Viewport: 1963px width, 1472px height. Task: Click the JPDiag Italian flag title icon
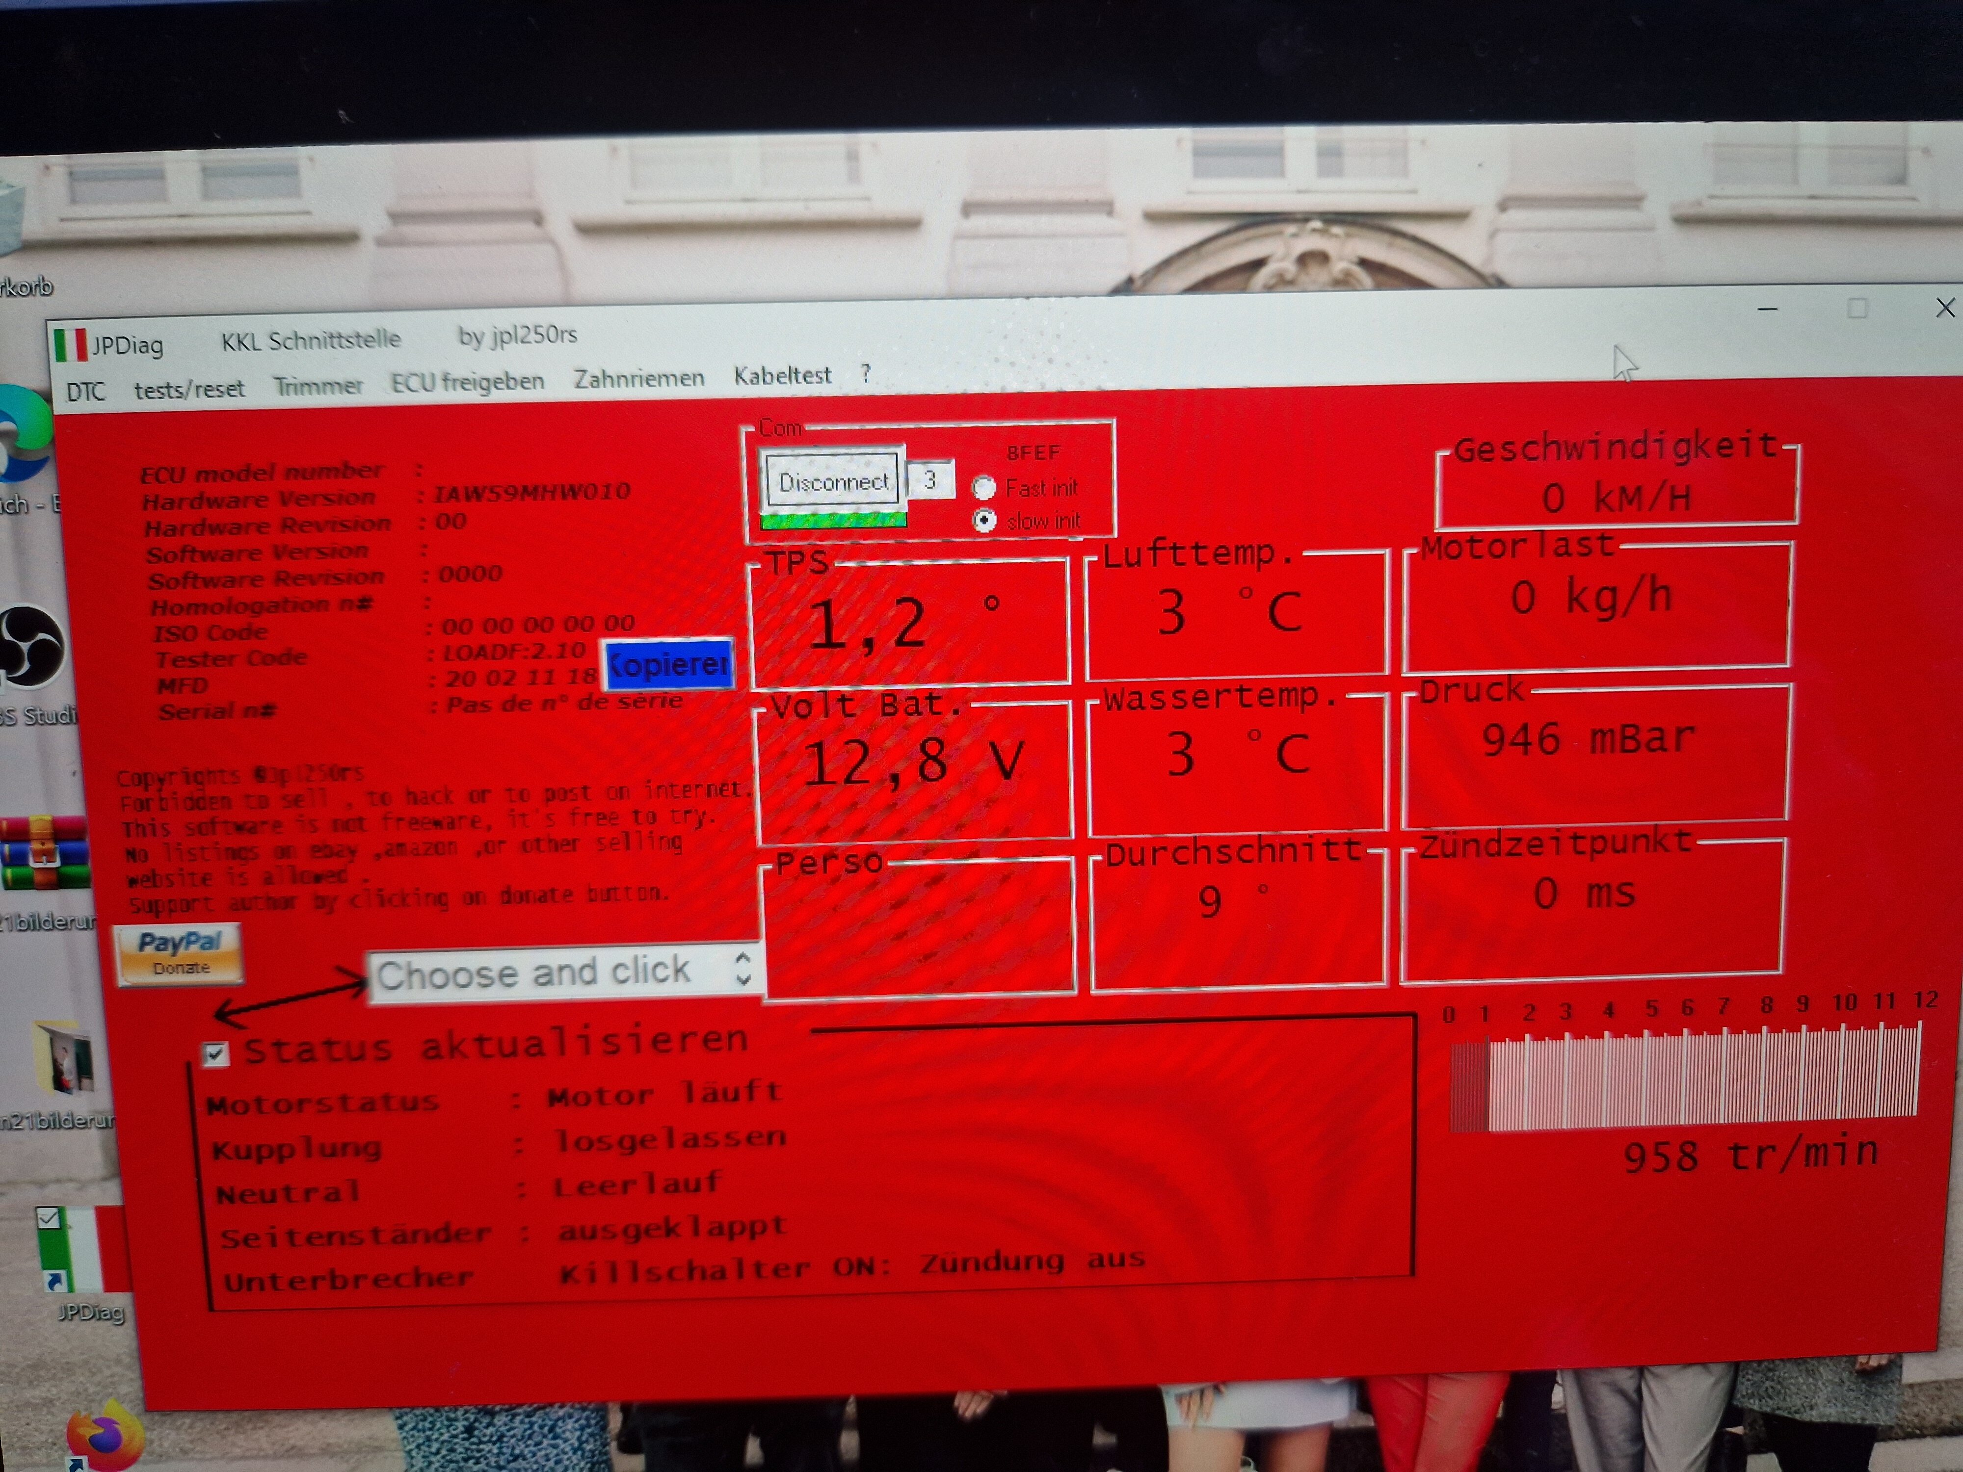70,345
